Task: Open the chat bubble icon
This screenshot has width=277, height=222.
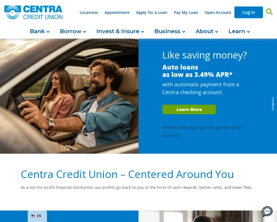Action: coord(267,211)
